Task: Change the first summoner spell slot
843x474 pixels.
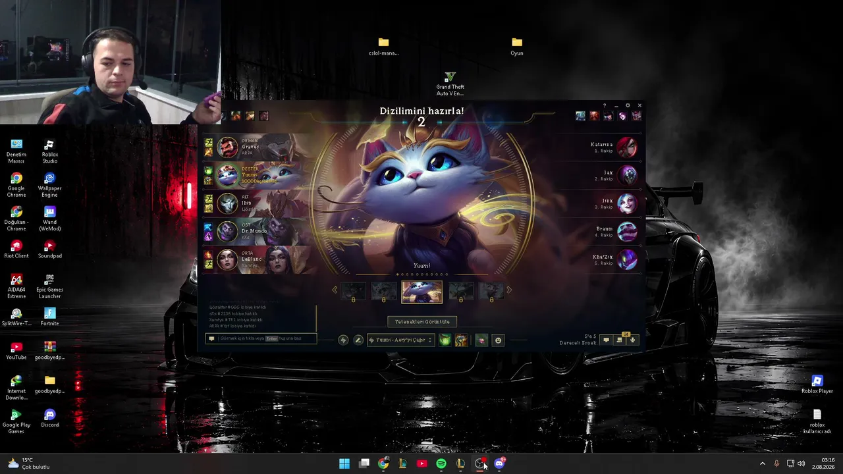Action: pos(445,340)
